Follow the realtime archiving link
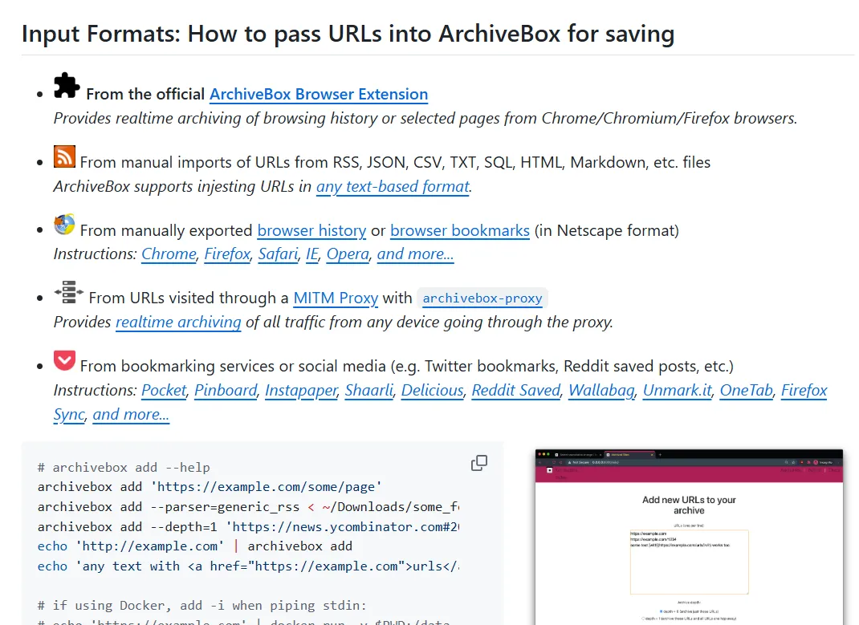859x625 pixels. click(178, 322)
